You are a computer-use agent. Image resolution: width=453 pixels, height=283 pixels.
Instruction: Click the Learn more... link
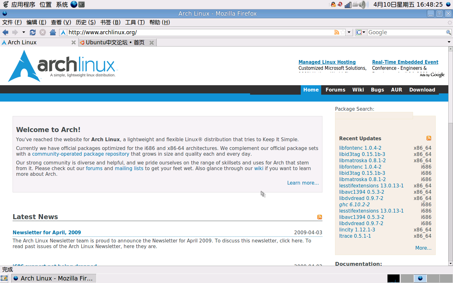pyautogui.click(x=303, y=183)
